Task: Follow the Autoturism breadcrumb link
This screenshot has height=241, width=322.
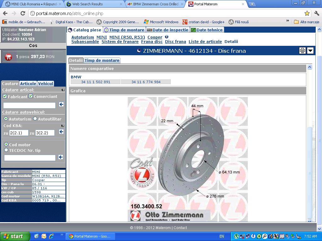Action: (83, 37)
